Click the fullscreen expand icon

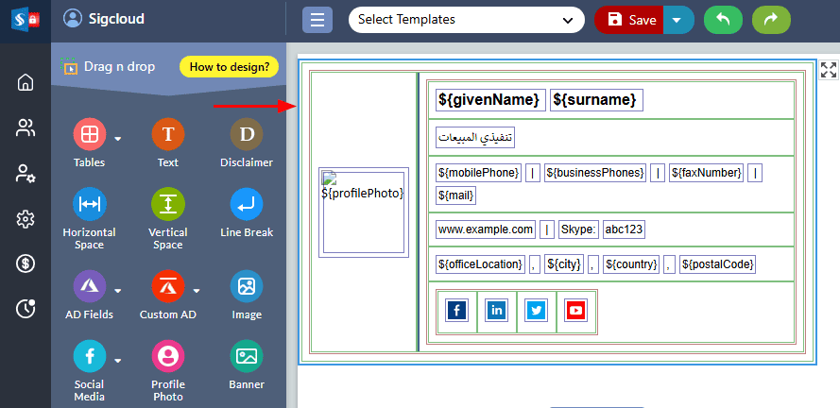coord(829,69)
